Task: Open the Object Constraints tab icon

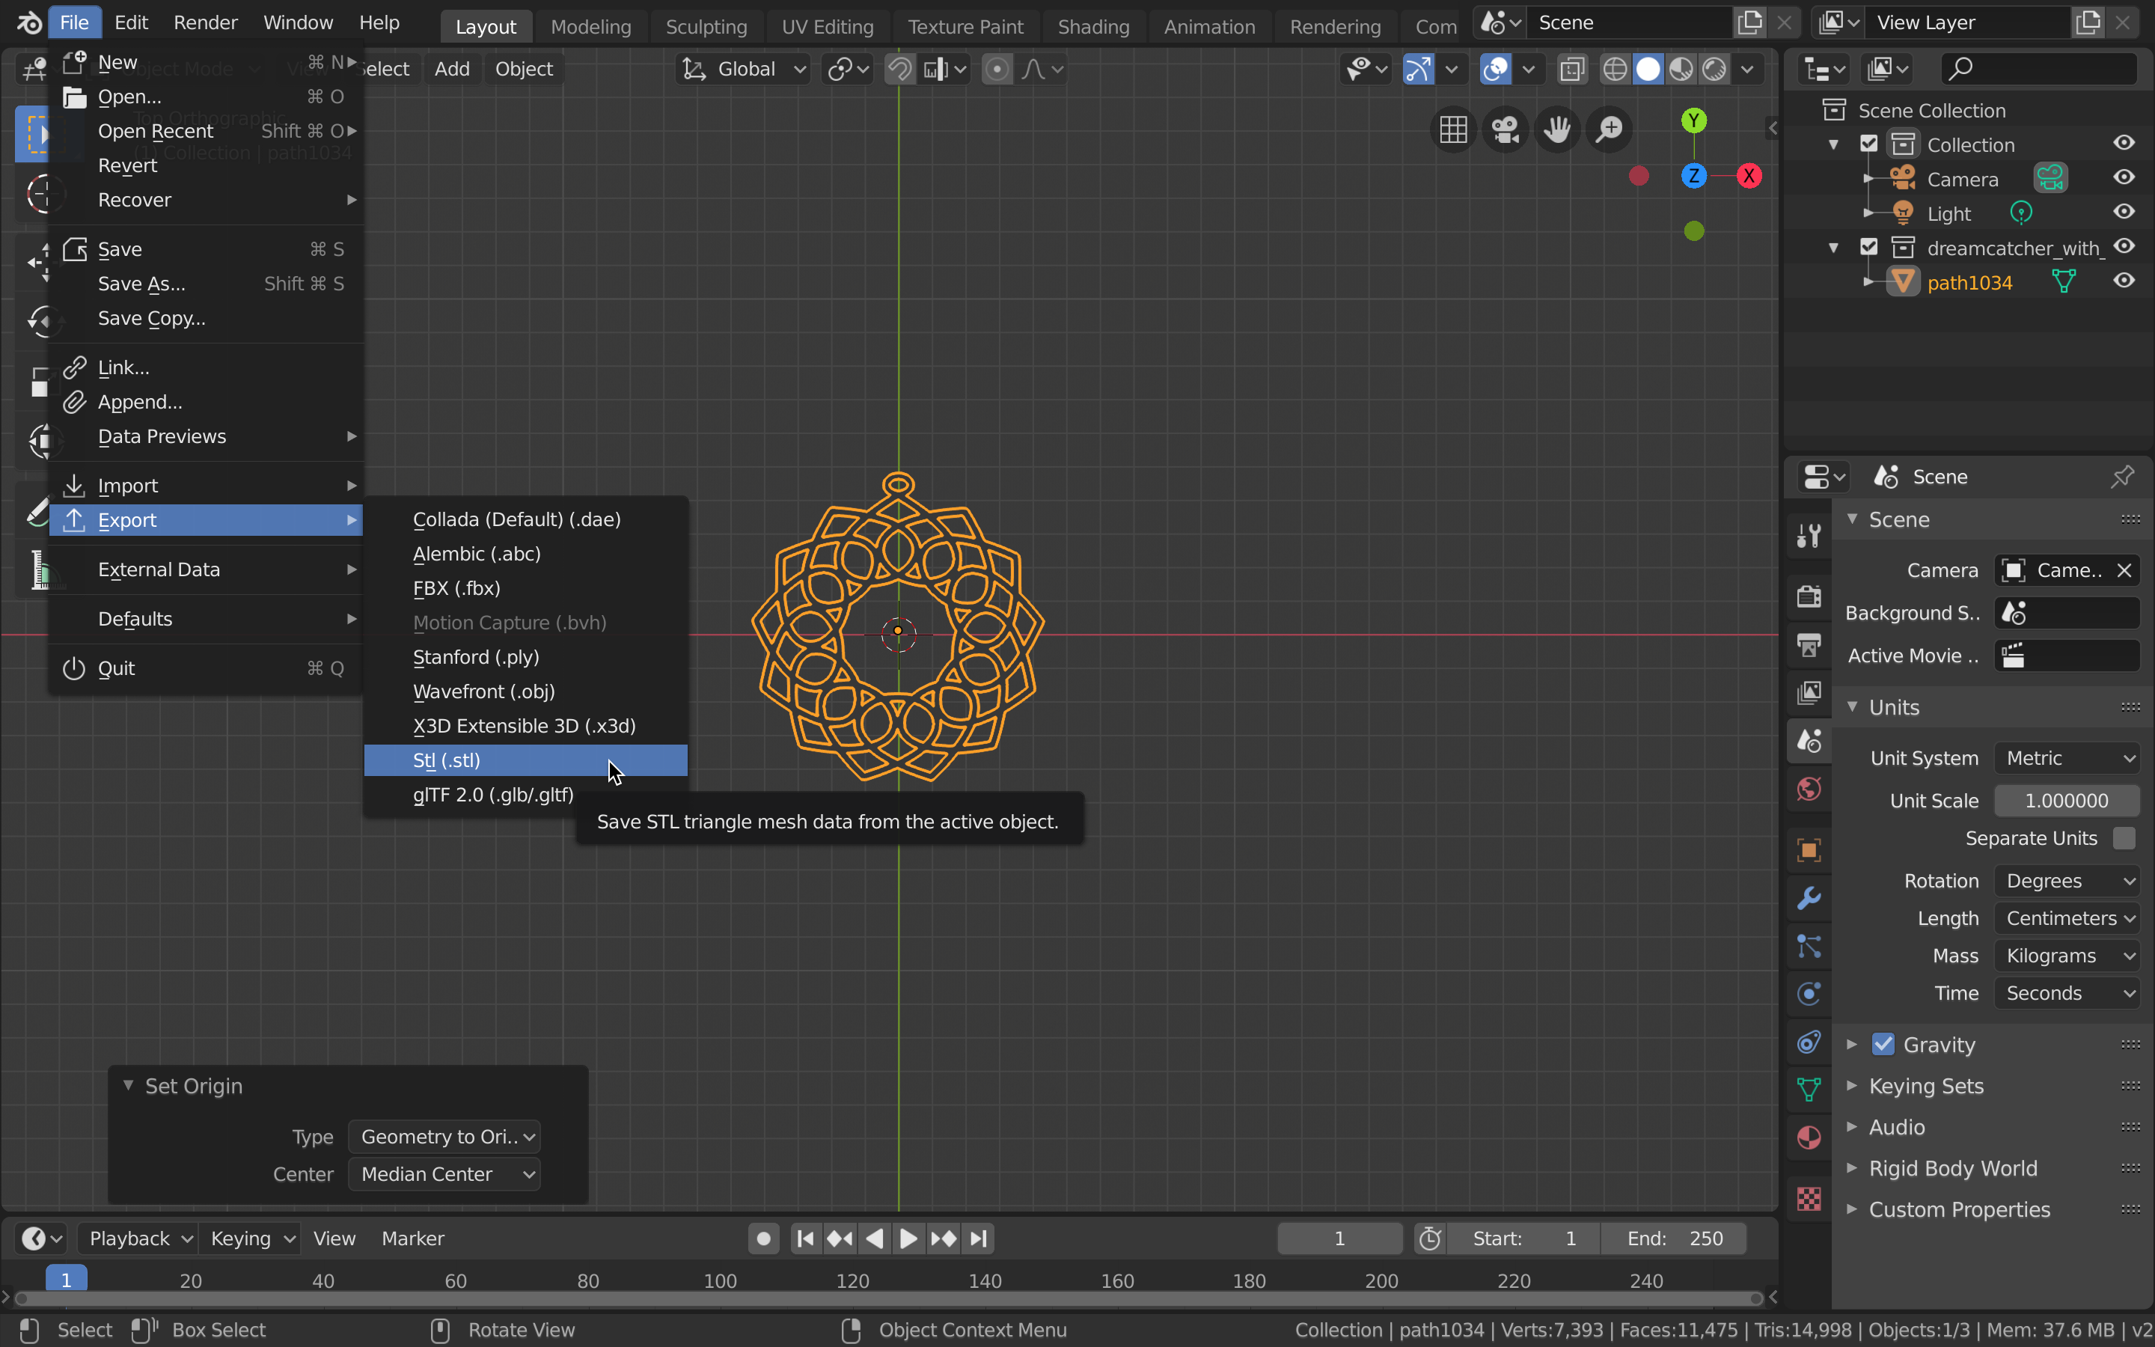Action: click(x=1809, y=1042)
